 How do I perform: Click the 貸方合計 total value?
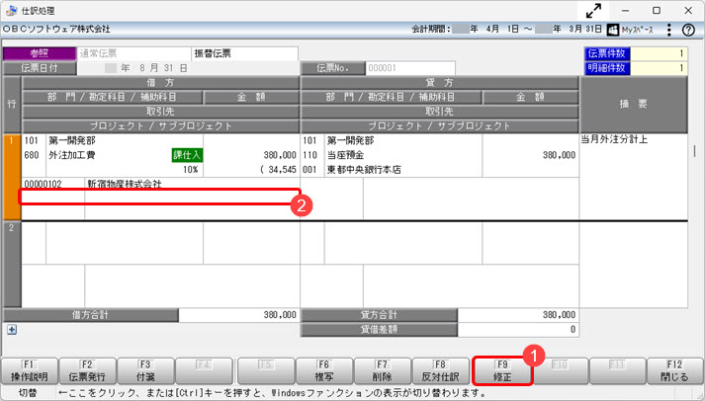pos(518,315)
